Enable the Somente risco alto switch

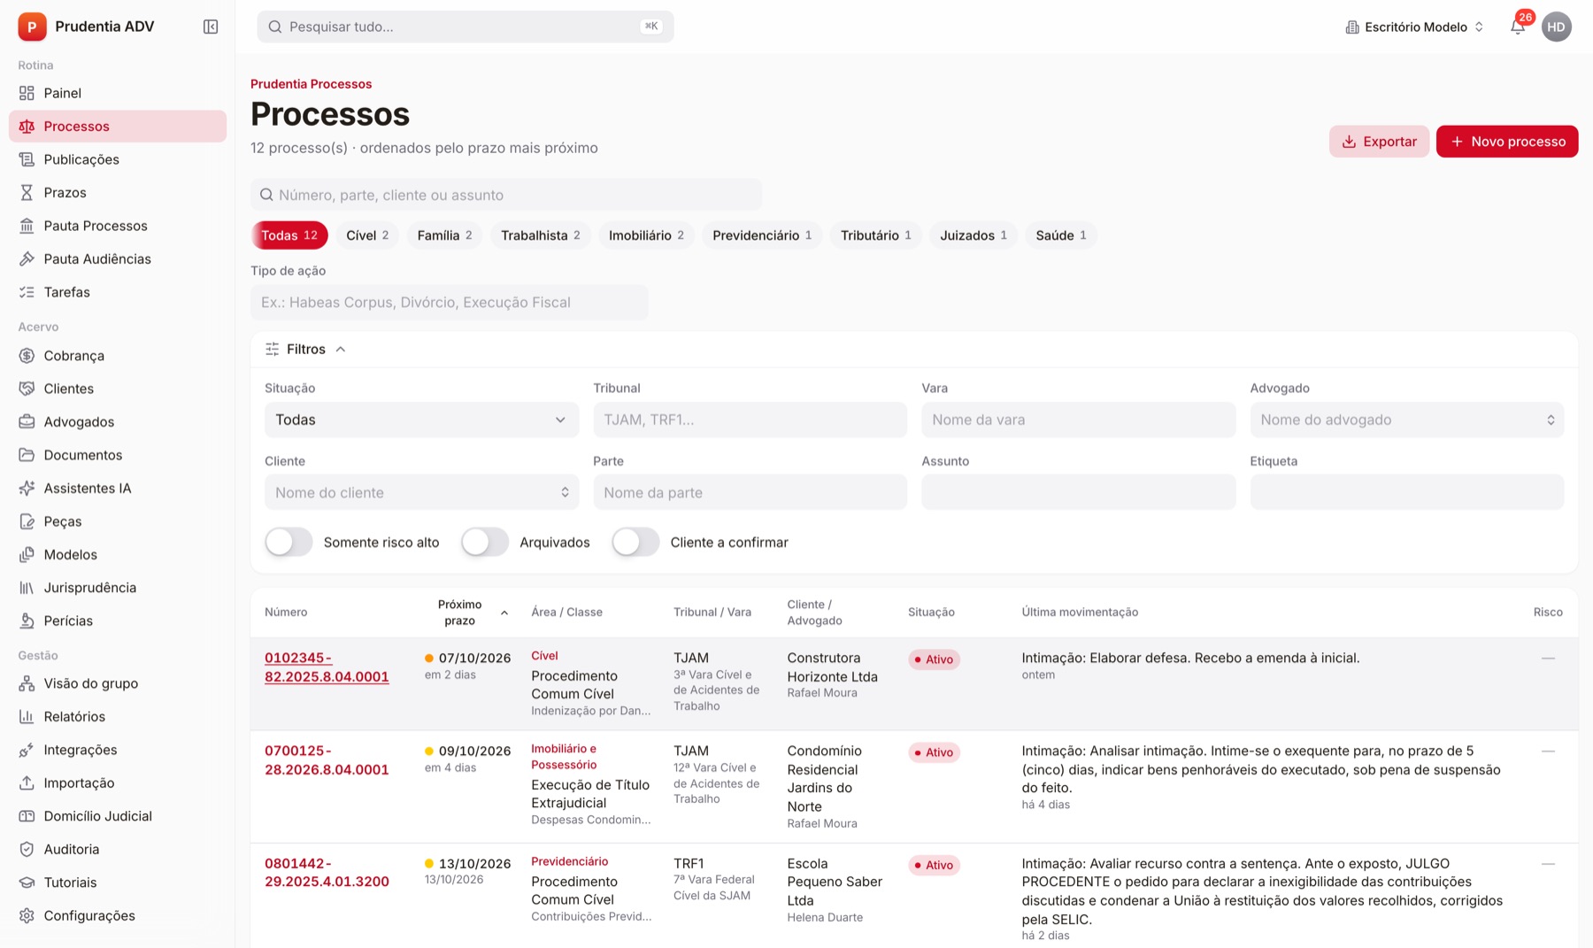point(289,542)
